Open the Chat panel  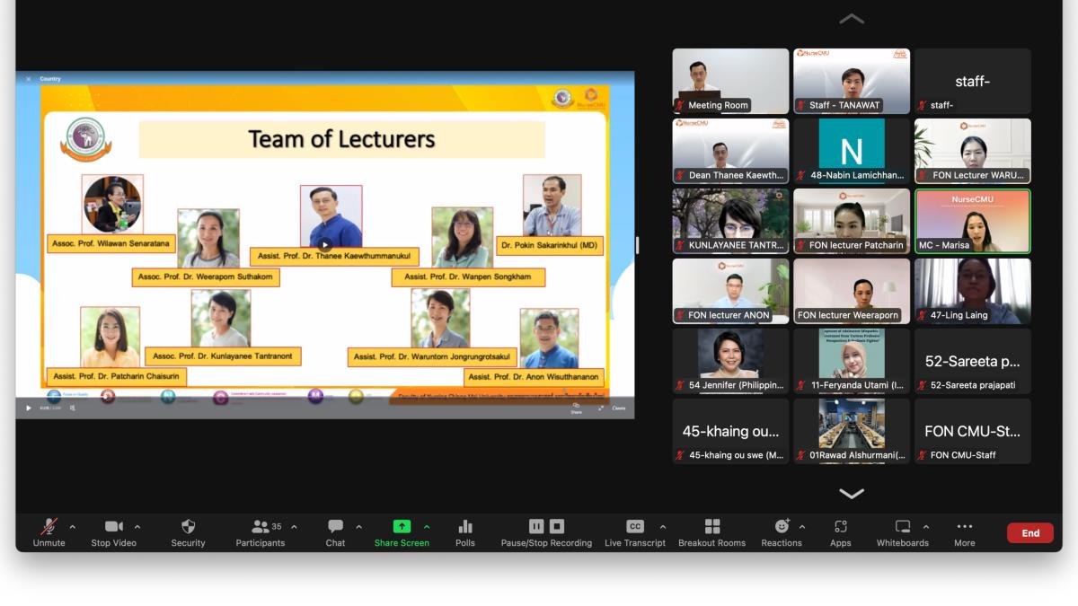(x=335, y=531)
